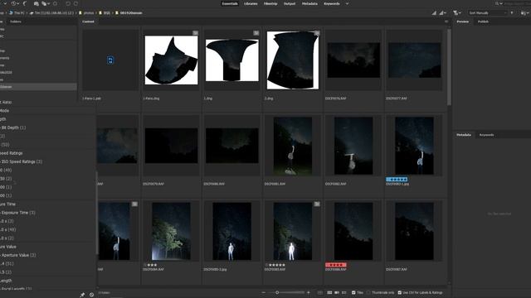This screenshot has width=531, height=298.
Task: Click the settings badge on 1-Pano.dng thumbnail
Action: (x=195, y=33)
